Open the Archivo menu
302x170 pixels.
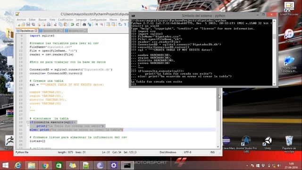click(21, 20)
